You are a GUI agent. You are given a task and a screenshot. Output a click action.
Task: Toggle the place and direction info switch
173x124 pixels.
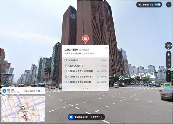pyautogui.click(x=158, y=5)
